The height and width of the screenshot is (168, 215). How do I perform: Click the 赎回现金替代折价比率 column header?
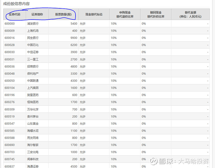click(x=156, y=15)
